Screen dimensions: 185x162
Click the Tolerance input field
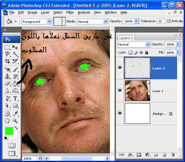pos(161,21)
